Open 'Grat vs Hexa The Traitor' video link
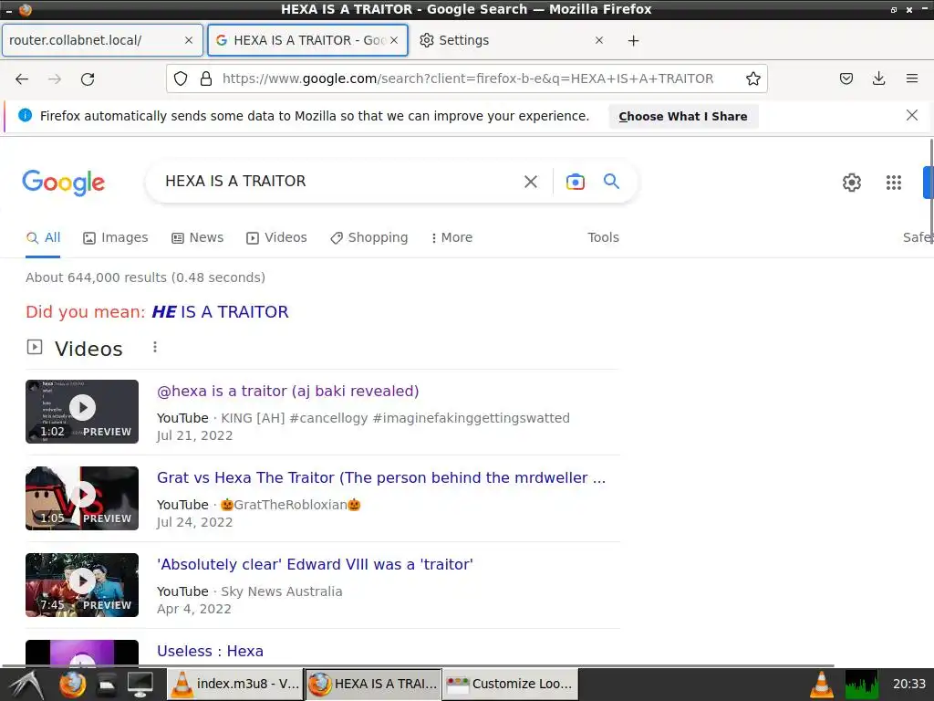The image size is (934, 701). tap(381, 477)
